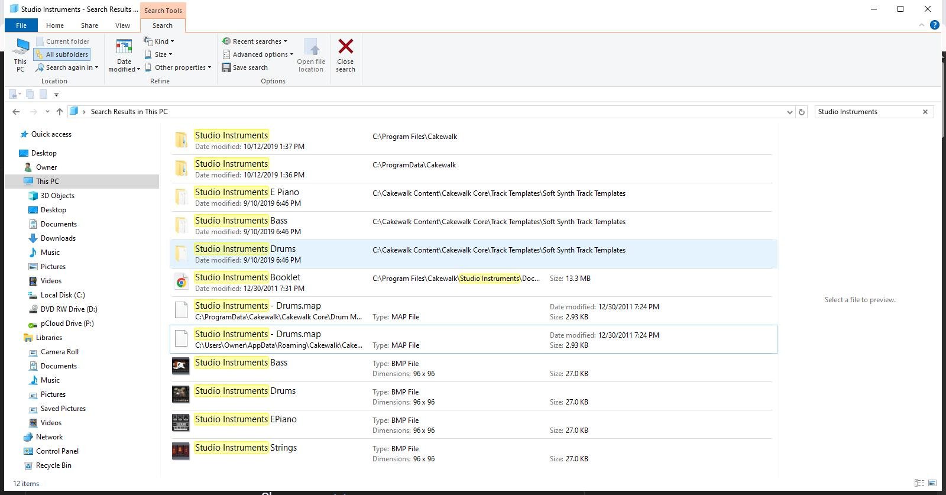Viewport: 946px width, 495px height.
Task: Open Downloads under This PC
Action: point(52,238)
